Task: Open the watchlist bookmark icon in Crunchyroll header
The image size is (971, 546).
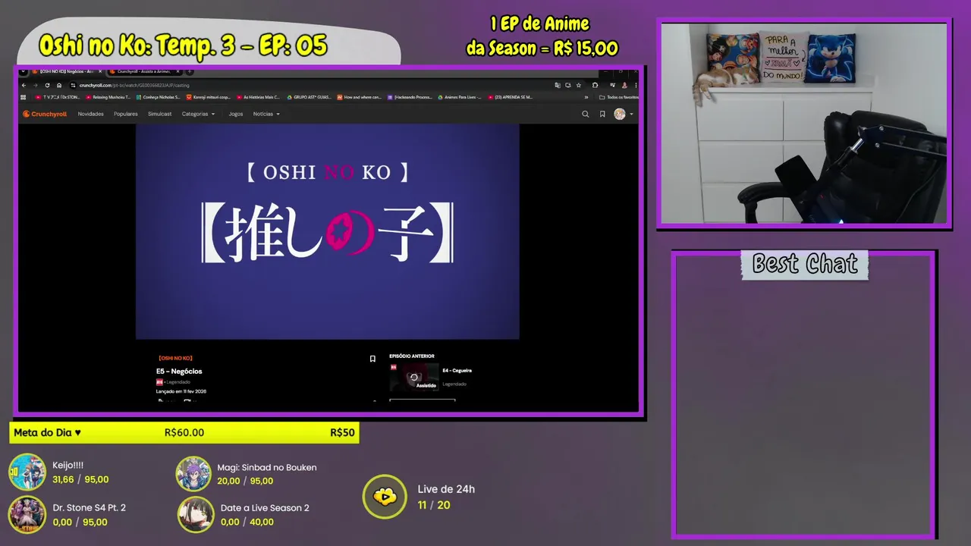Action: 602,114
